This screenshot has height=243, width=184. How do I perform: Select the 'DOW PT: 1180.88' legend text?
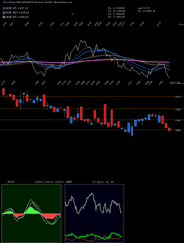17,17
